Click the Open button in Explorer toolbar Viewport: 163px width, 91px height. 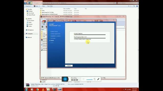[36, 6]
